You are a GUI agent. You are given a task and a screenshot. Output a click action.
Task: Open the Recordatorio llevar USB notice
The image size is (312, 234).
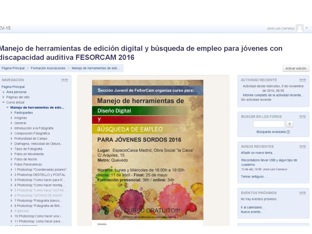point(269,162)
